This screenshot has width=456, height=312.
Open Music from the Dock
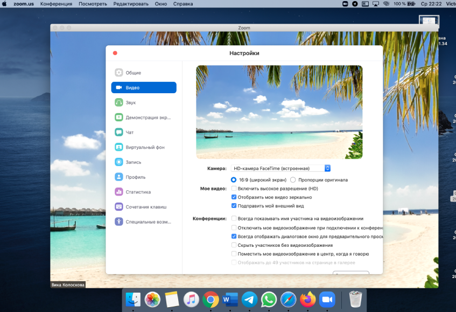pyautogui.click(x=191, y=299)
